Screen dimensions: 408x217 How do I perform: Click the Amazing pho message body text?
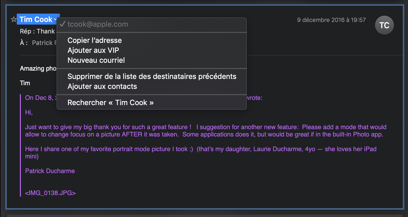(38, 68)
